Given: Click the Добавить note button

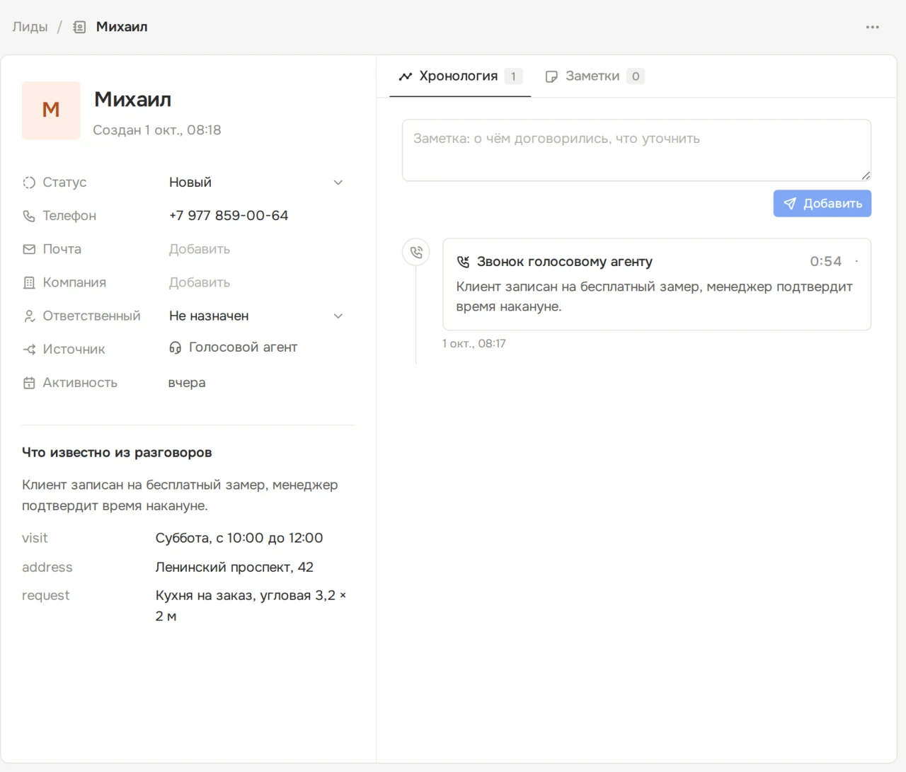Looking at the screenshot, I should [x=822, y=204].
